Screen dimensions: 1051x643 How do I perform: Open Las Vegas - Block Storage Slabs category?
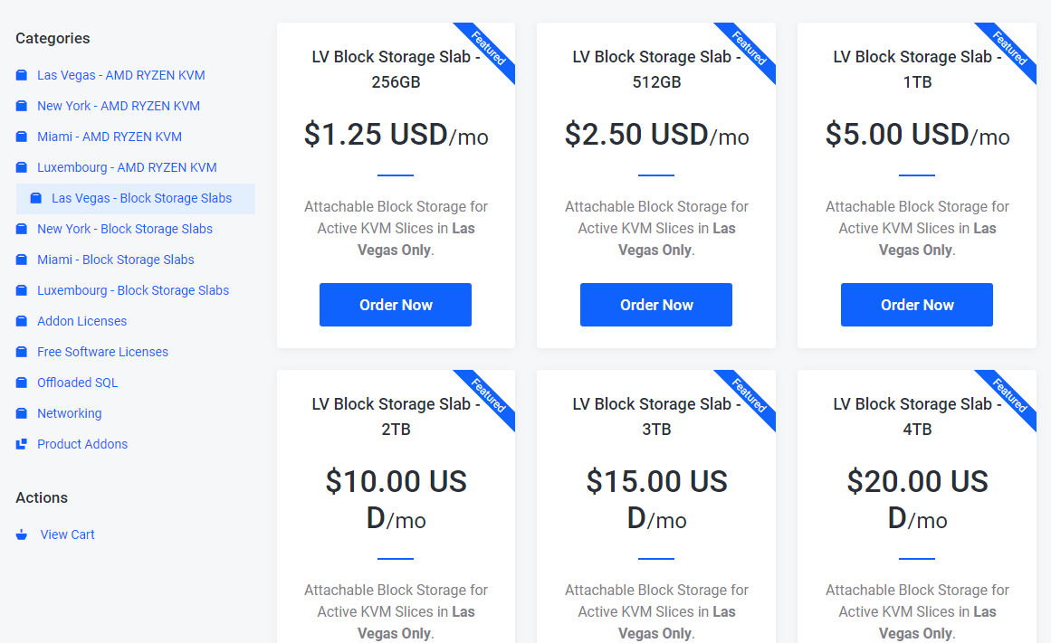[x=141, y=198]
